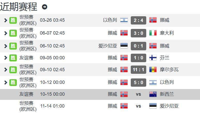Click Italy flag next to 意大利
200x113 pixels.
(x=153, y=33)
